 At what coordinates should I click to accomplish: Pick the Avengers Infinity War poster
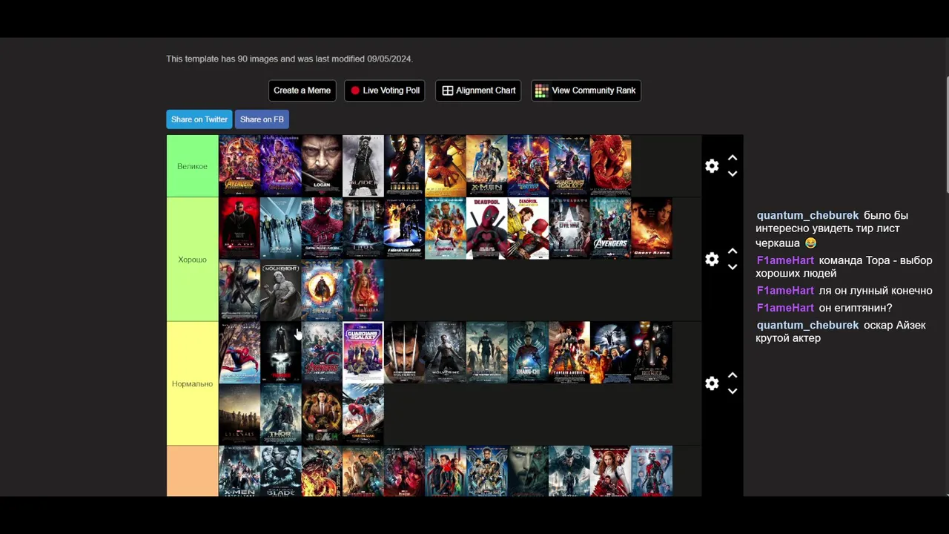pos(239,166)
